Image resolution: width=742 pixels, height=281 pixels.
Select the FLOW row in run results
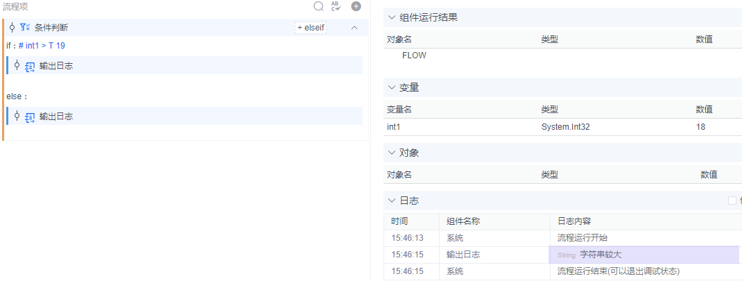pos(414,56)
